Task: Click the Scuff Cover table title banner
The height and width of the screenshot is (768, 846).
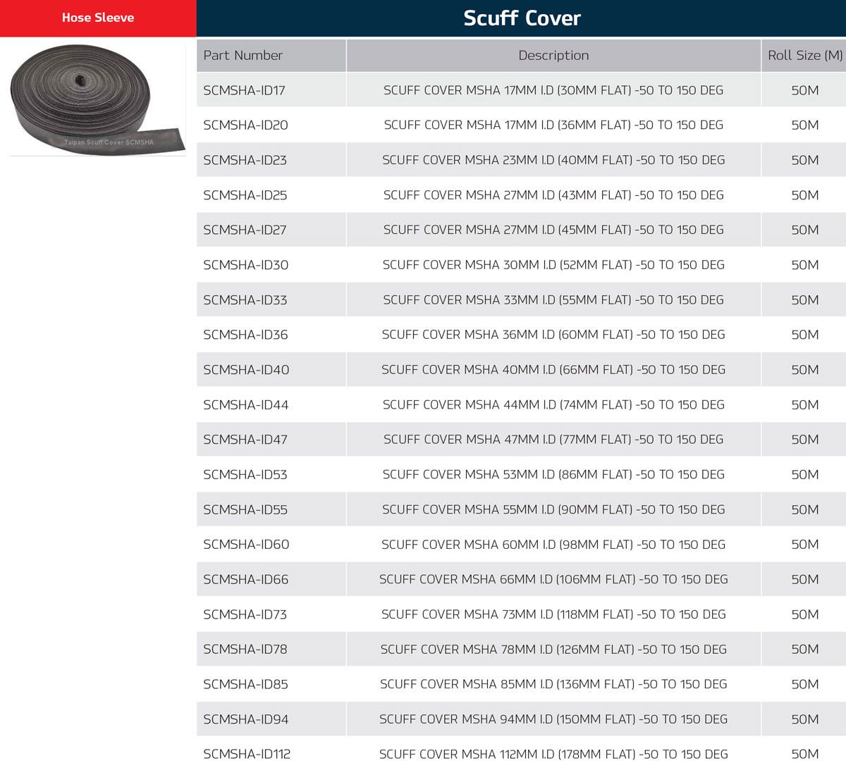Action: pos(522,18)
